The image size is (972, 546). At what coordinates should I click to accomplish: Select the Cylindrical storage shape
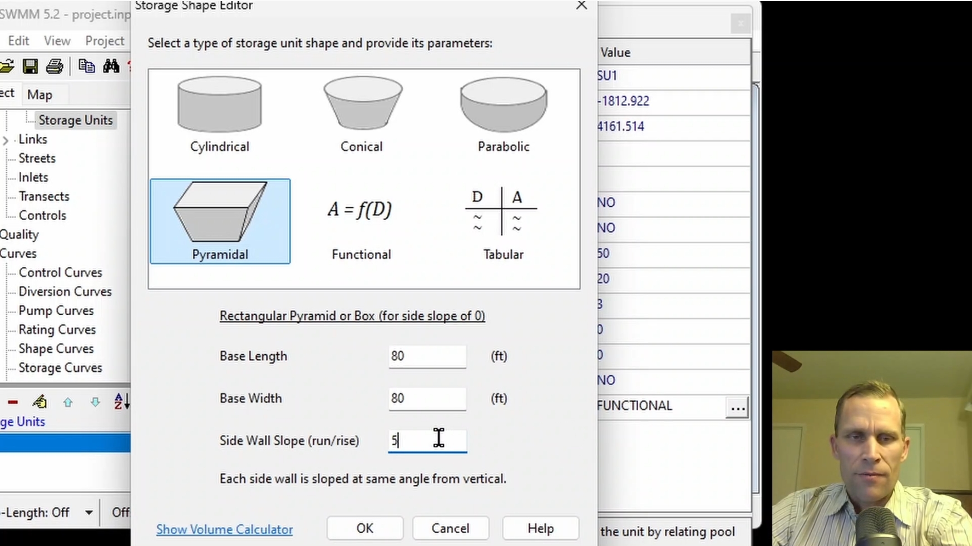(220, 116)
